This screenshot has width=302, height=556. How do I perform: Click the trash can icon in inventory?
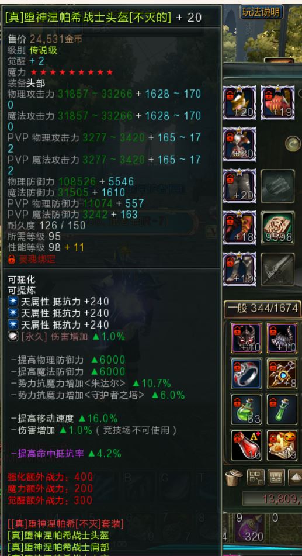pos(234,478)
